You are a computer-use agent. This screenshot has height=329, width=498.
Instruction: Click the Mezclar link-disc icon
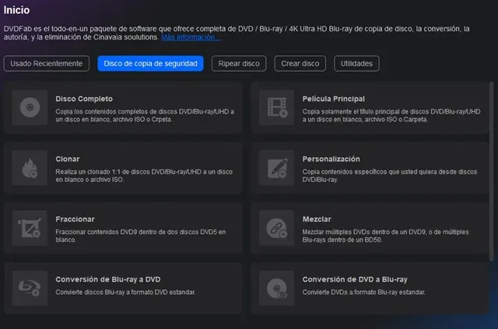(277, 228)
